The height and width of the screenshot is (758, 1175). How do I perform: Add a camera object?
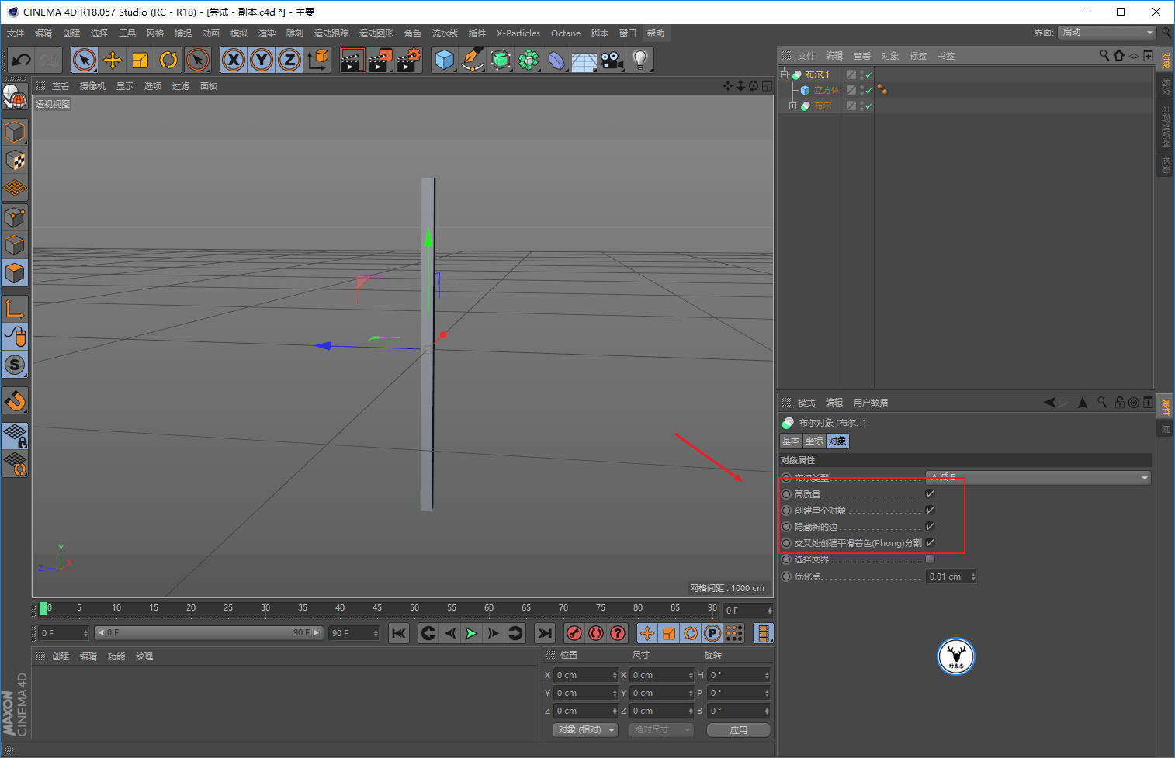(x=612, y=60)
